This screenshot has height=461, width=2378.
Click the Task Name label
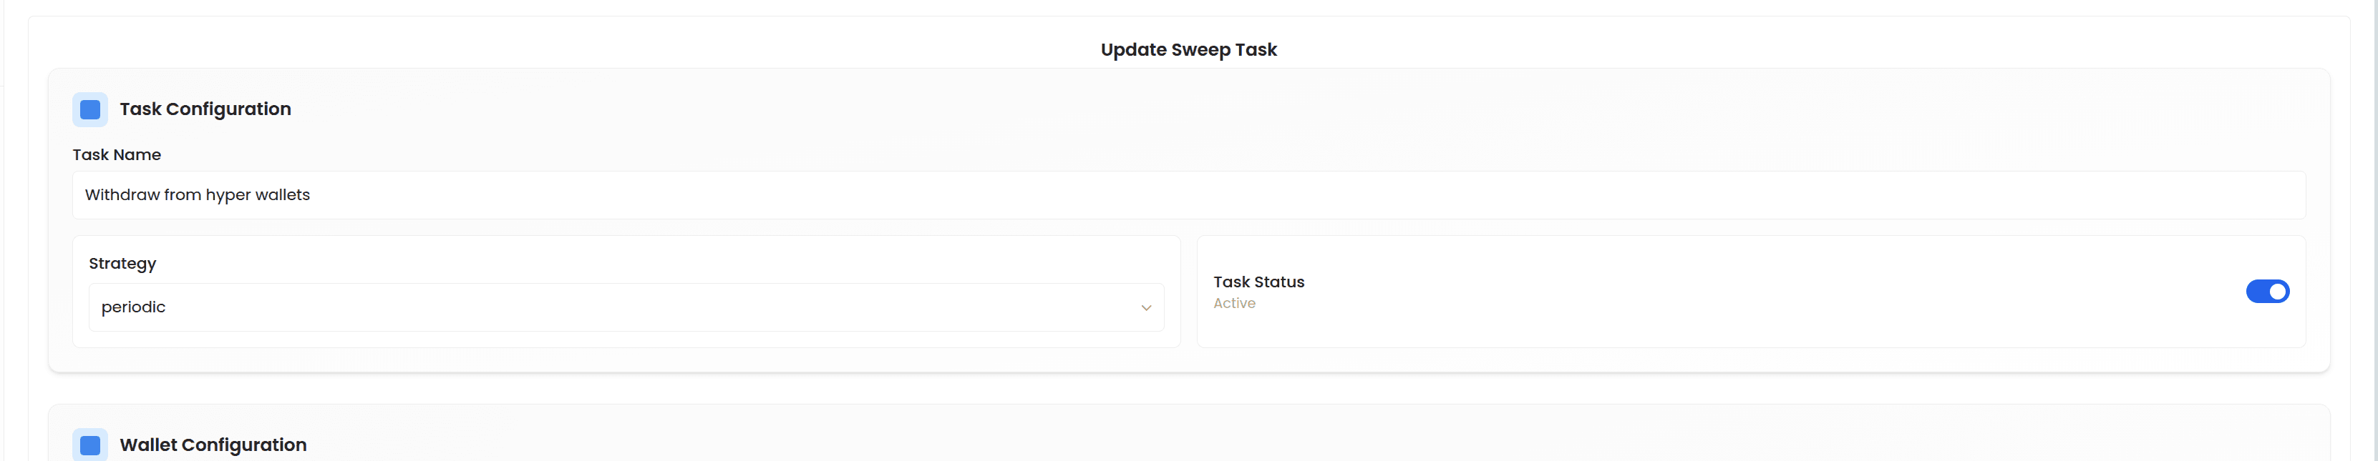(116, 155)
